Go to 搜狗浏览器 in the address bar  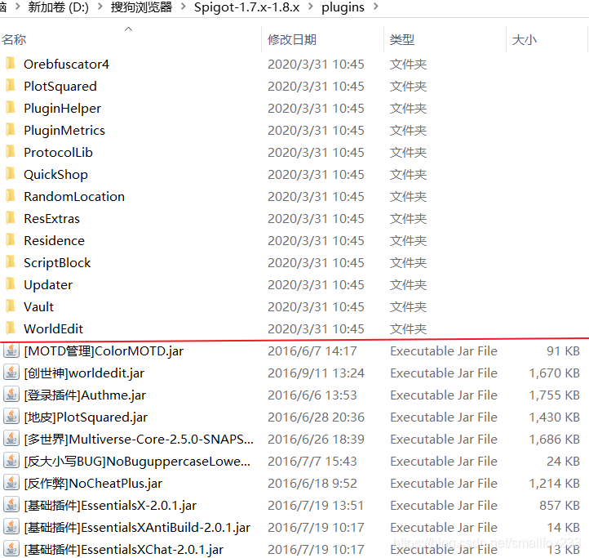coord(141,7)
